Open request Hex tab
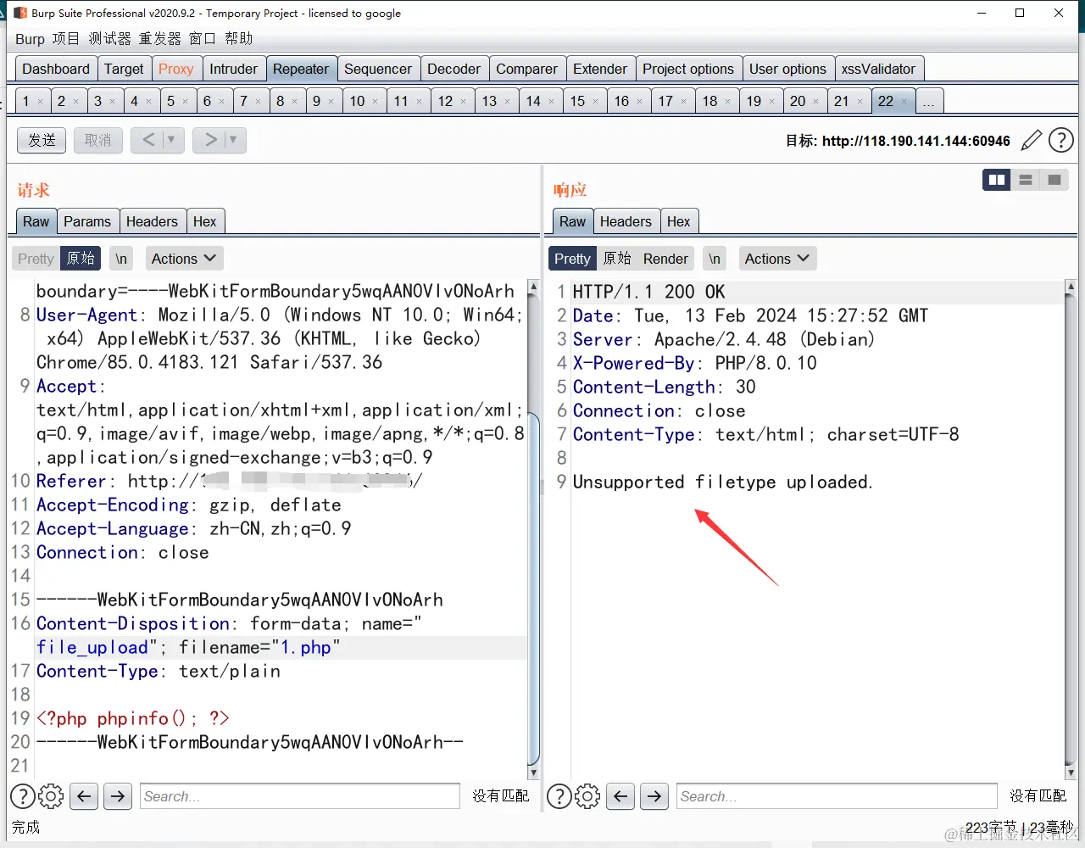The width and height of the screenshot is (1085, 848). (204, 221)
